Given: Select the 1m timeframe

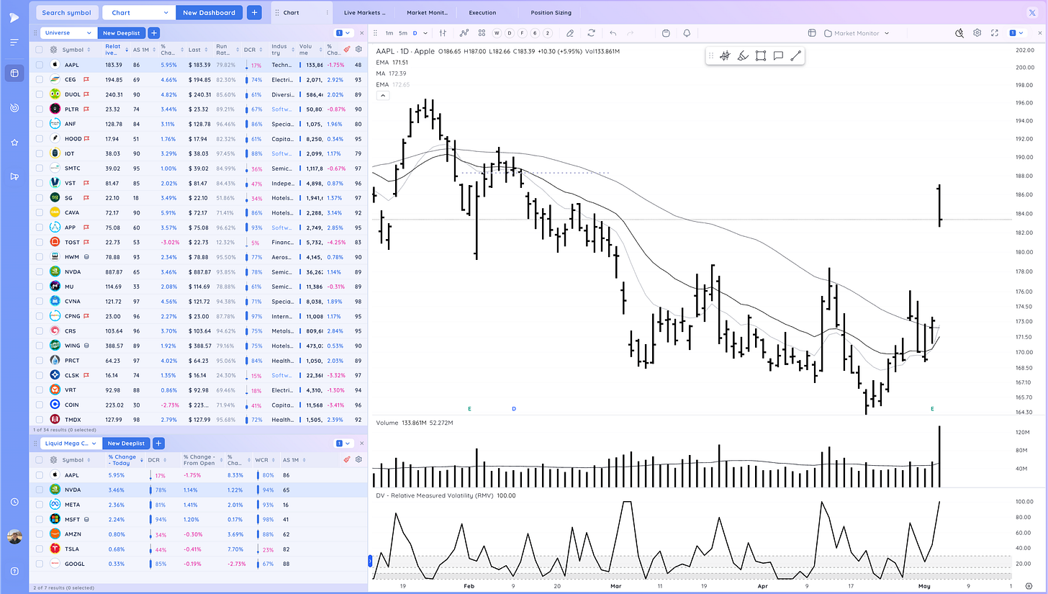Looking at the screenshot, I should (x=389, y=33).
